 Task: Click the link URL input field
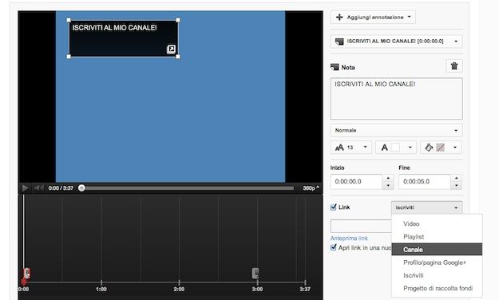361,226
